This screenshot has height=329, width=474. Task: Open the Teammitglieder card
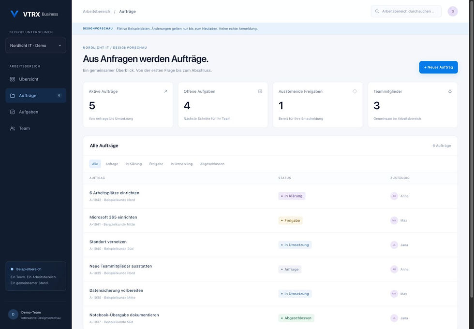tap(413, 105)
